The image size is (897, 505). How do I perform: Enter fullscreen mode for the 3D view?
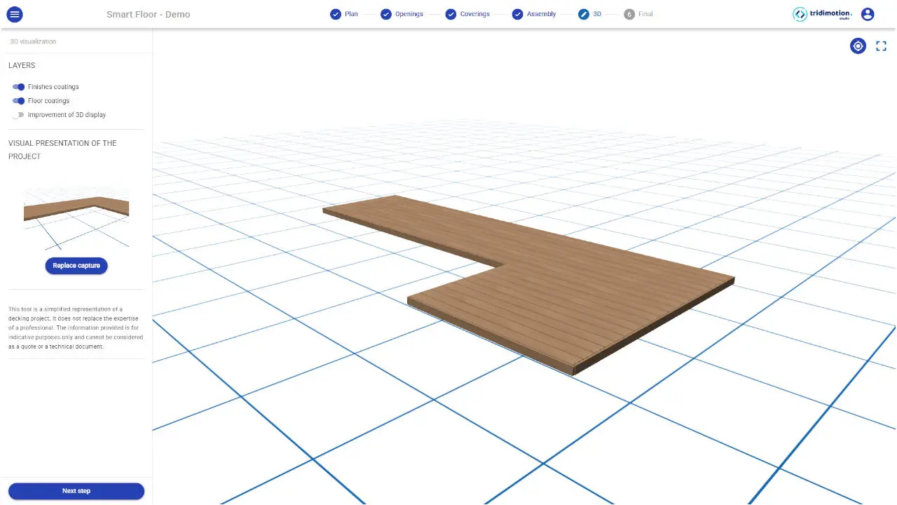tap(881, 46)
